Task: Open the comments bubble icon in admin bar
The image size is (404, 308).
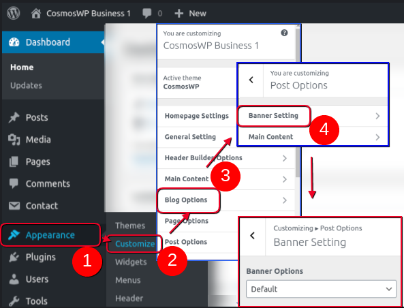Action: [147, 13]
